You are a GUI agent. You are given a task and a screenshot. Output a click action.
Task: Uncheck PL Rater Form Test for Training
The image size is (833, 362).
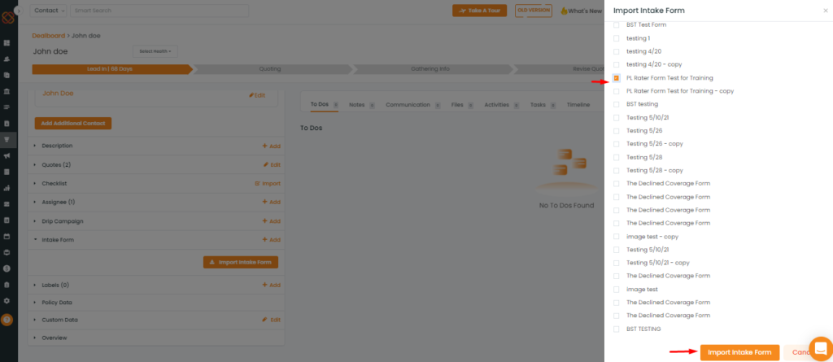point(616,77)
